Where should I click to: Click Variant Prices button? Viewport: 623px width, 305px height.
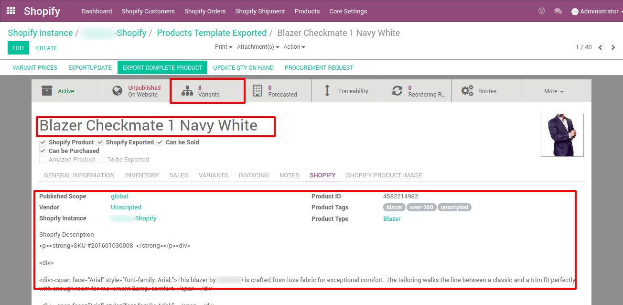click(x=35, y=68)
